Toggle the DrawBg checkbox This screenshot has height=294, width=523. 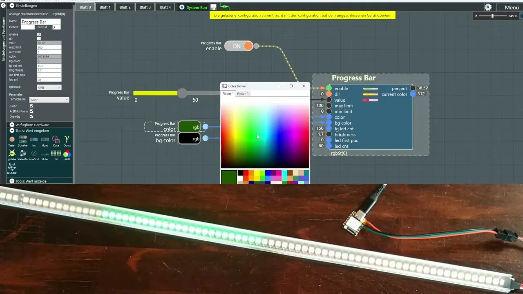tap(31, 116)
